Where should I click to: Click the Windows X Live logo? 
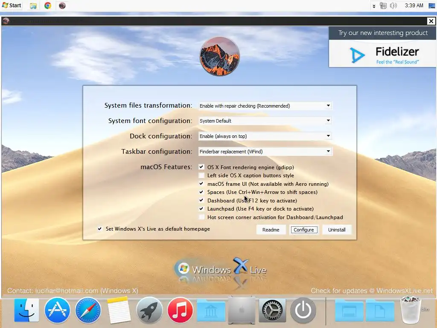pyautogui.click(x=220, y=269)
